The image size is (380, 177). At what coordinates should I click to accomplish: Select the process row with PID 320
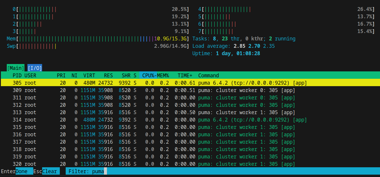(x=190, y=164)
